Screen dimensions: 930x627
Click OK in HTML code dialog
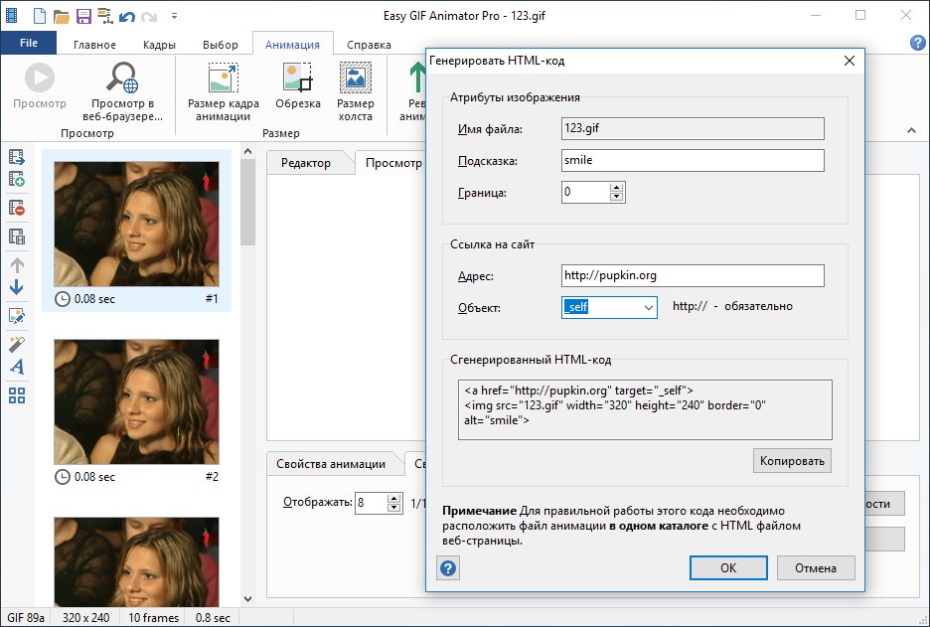(x=728, y=567)
